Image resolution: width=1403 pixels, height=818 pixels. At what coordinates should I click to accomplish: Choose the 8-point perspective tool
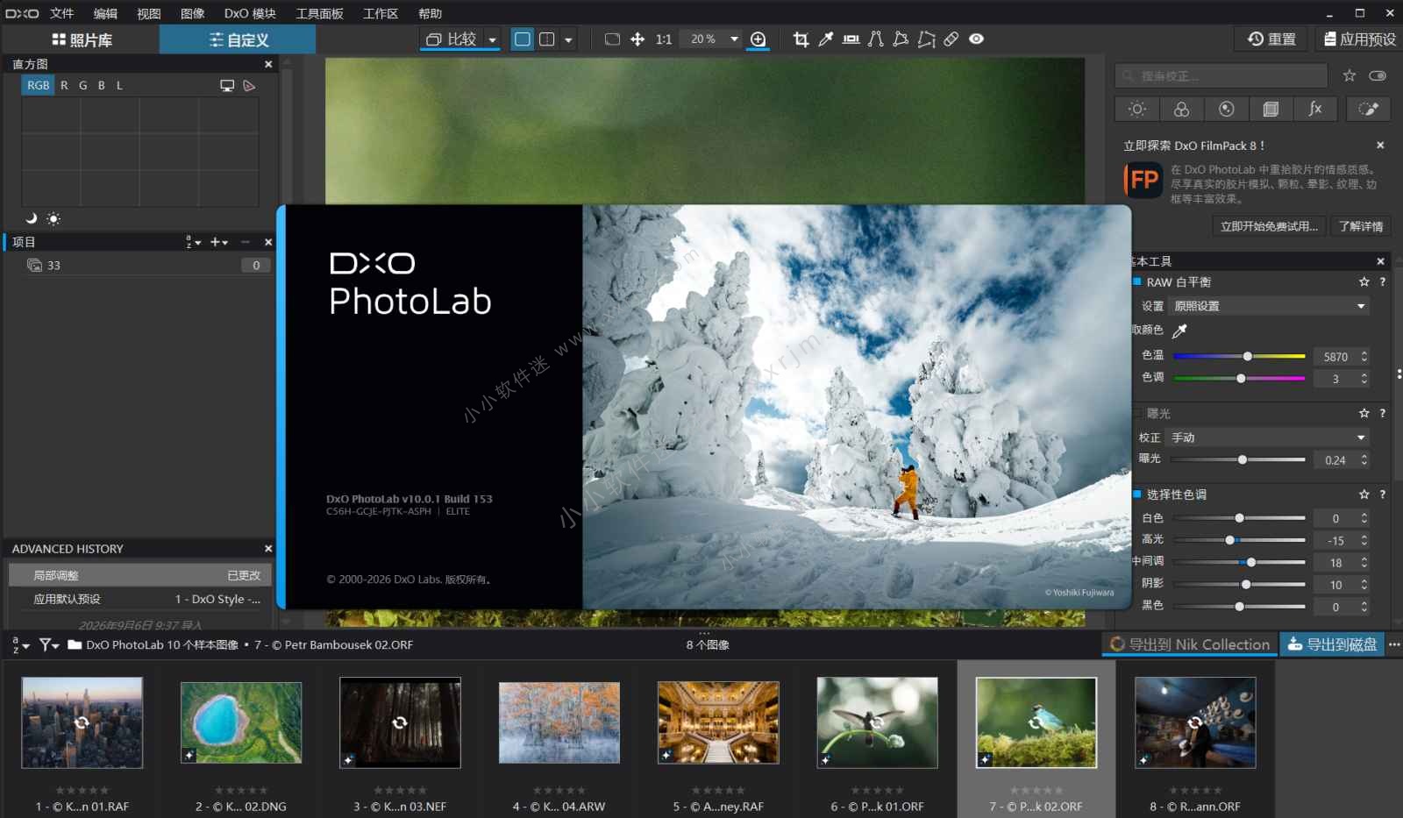[926, 39]
